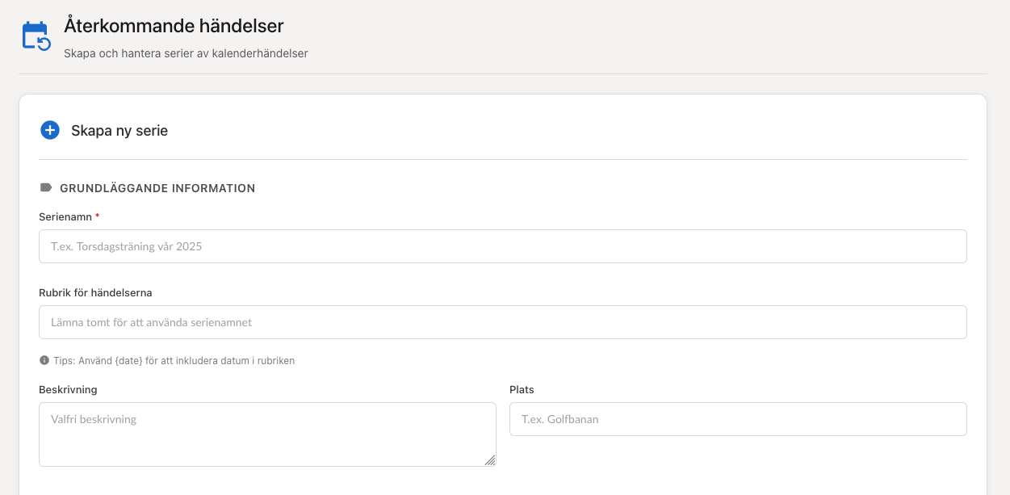The height and width of the screenshot is (495, 1010).
Task: Select the Plats input field
Action: (x=737, y=419)
